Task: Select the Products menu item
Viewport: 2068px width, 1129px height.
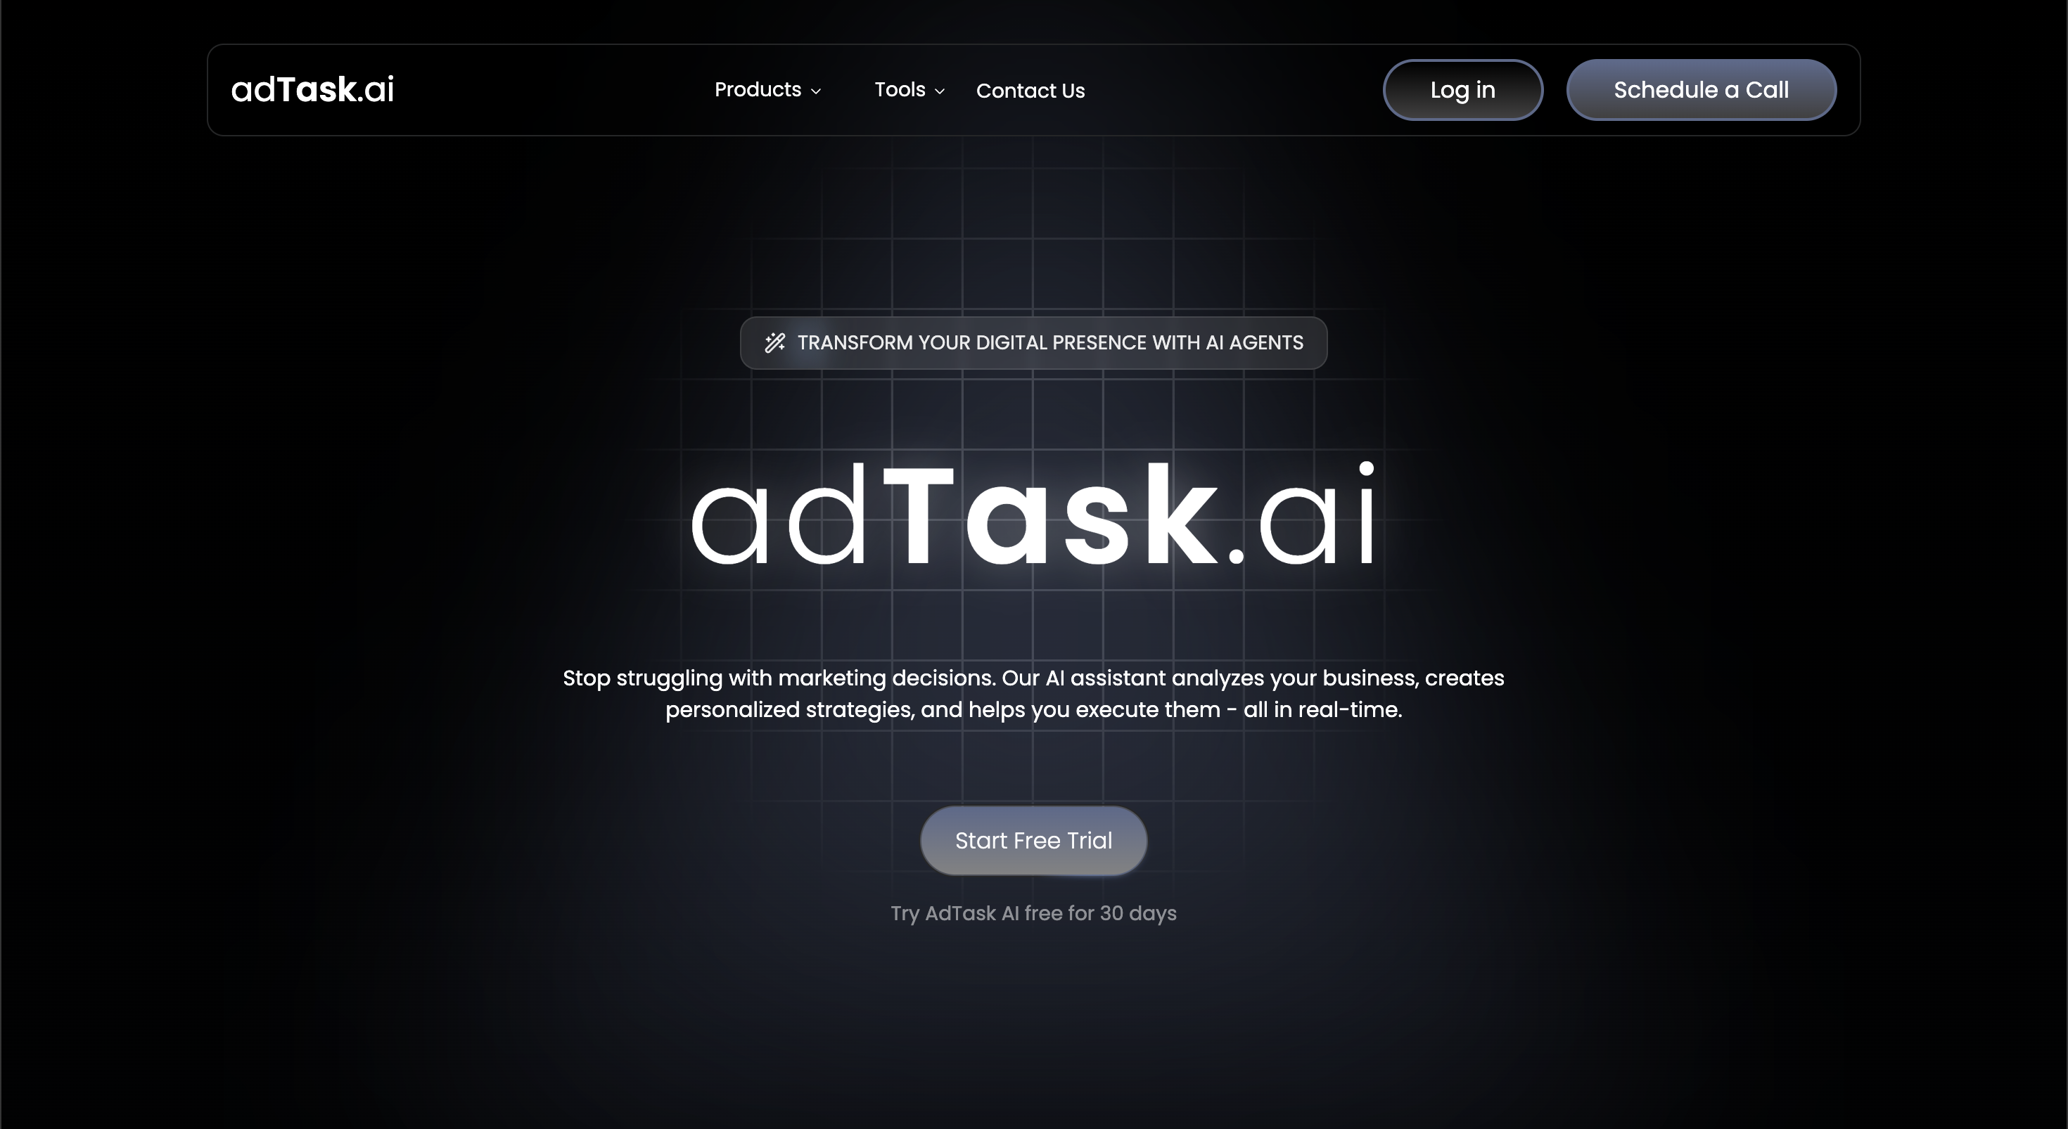Action: tap(758, 90)
